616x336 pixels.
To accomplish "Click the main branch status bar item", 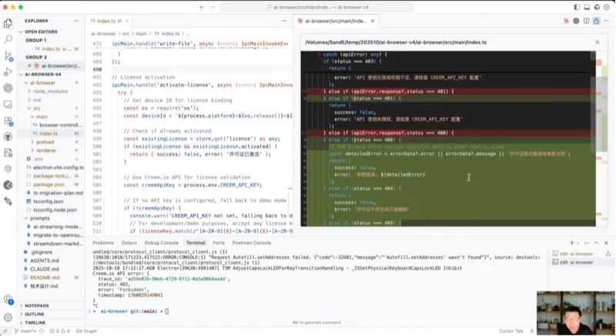I will 26,331.
